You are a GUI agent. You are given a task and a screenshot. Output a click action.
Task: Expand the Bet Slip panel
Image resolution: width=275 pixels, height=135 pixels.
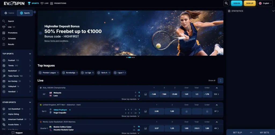tap(251, 133)
